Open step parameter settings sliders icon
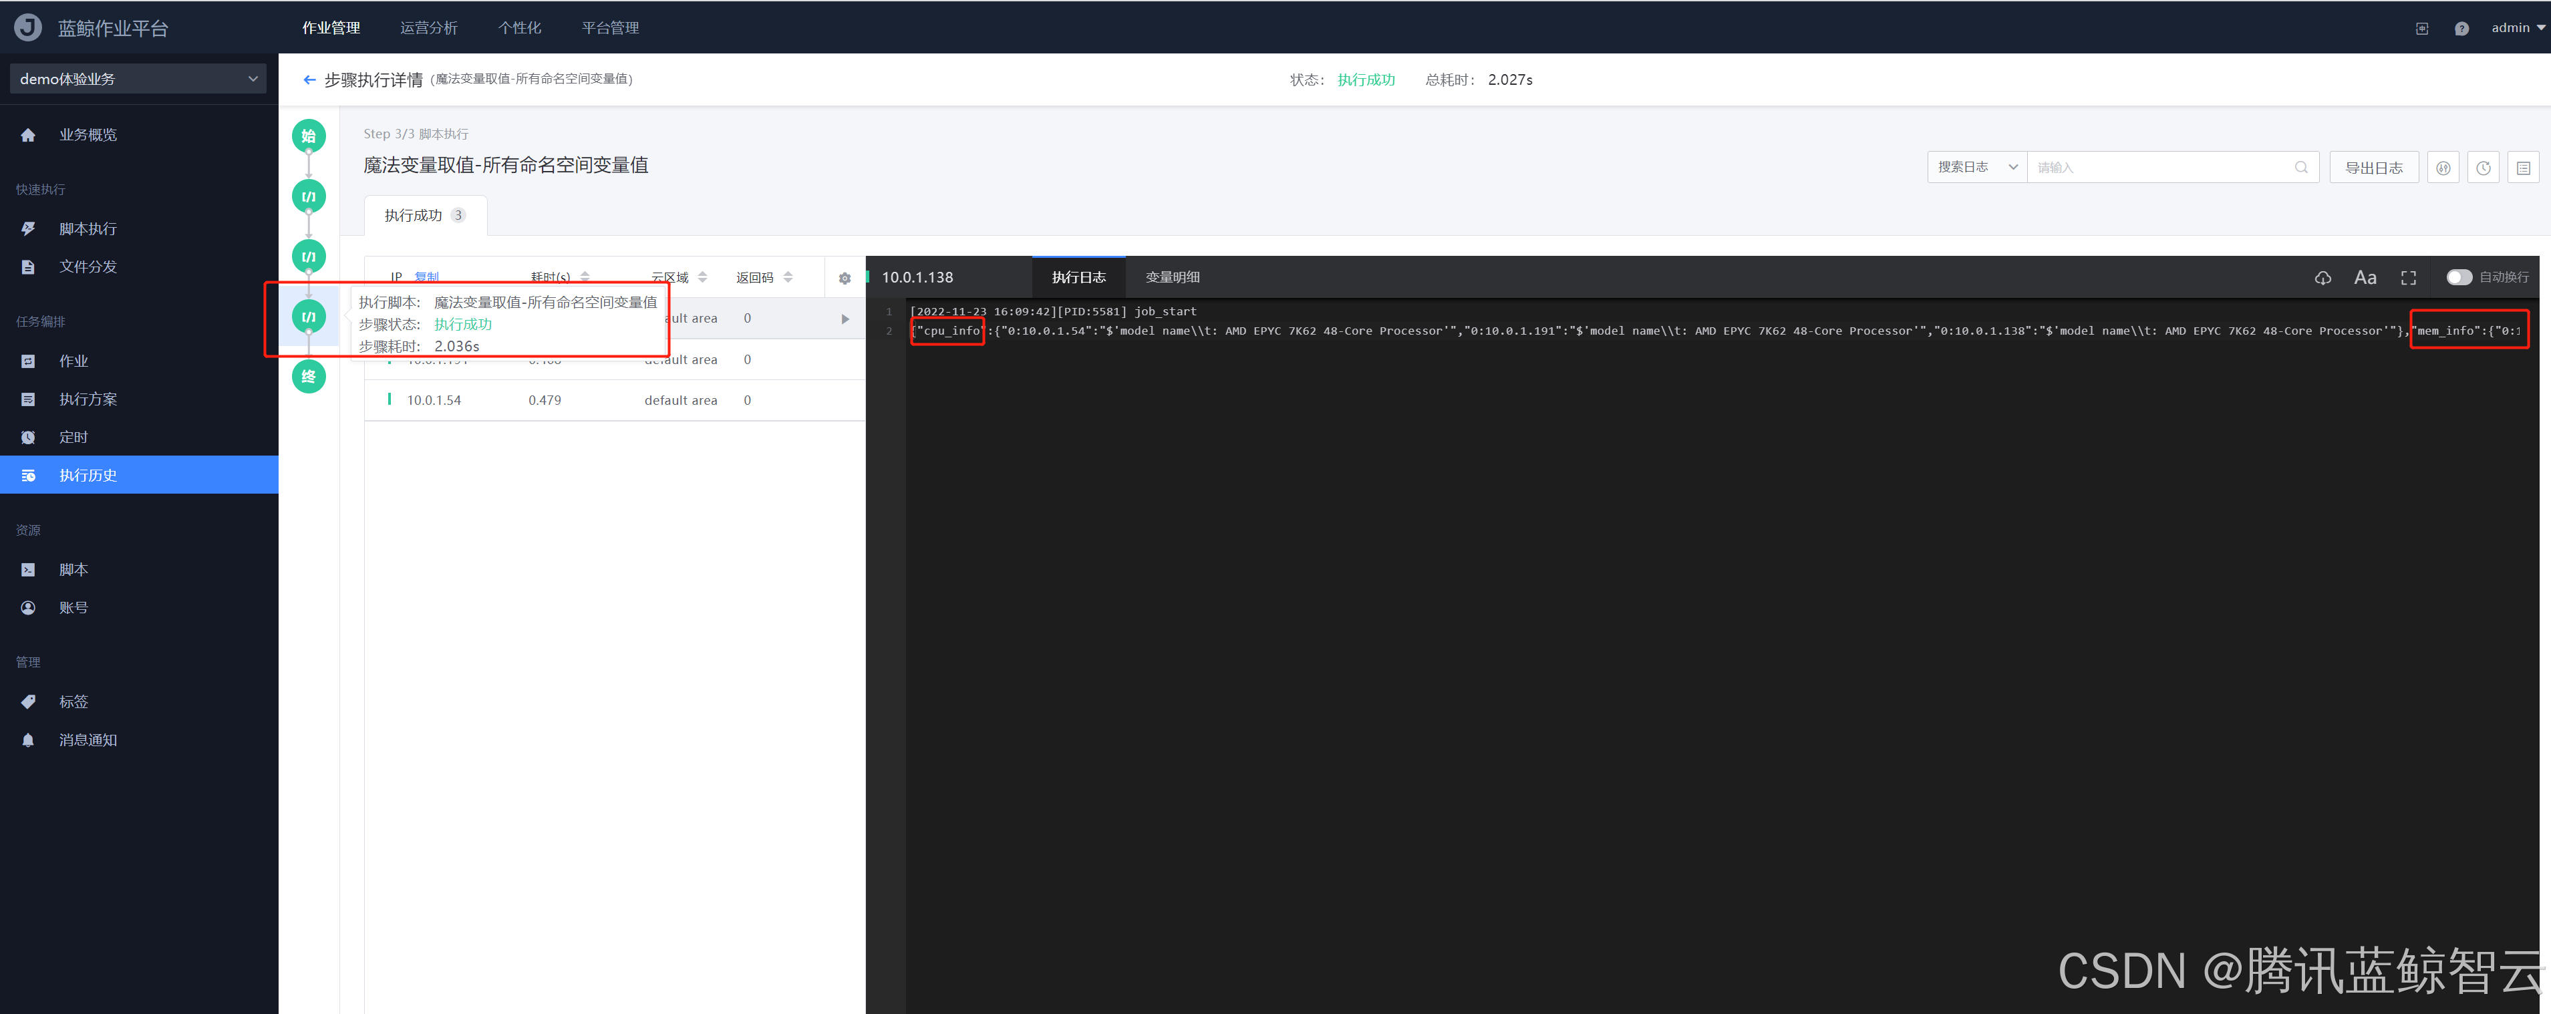Image resolution: width=2551 pixels, height=1014 pixels. coord(2443,168)
